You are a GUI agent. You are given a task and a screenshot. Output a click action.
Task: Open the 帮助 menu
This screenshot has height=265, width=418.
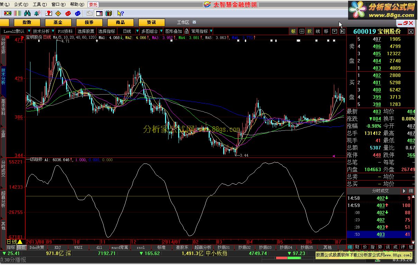point(76,4)
